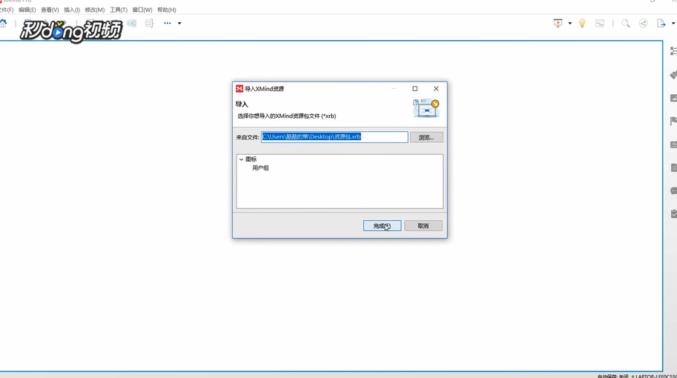The height and width of the screenshot is (378, 677).
Task: Click the Home icon in the toolbar
Action: click(x=3, y=23)
